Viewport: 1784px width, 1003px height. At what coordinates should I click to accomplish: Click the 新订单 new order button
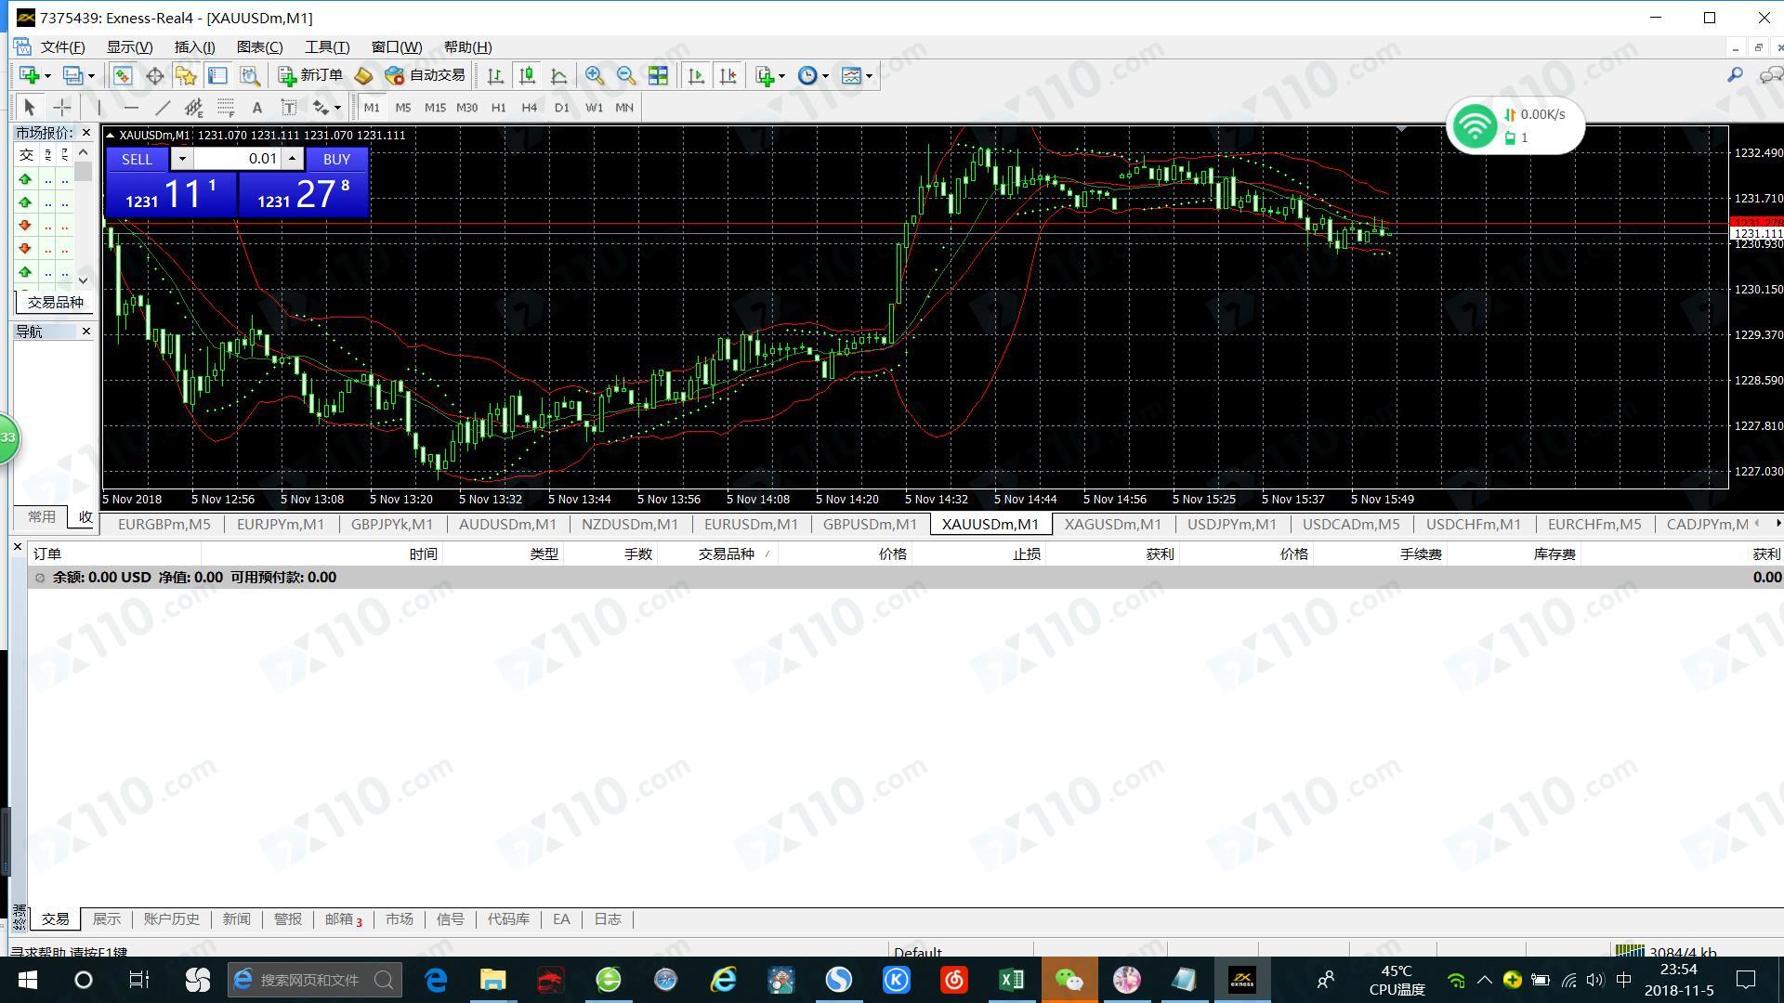click(311, 76)
